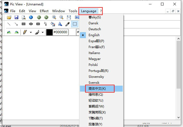Choose Italiano language

click(x=101, y=53)
